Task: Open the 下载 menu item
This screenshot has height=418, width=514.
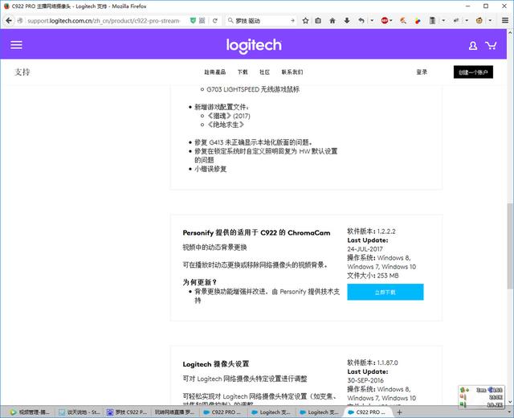Action: [243, 72]
